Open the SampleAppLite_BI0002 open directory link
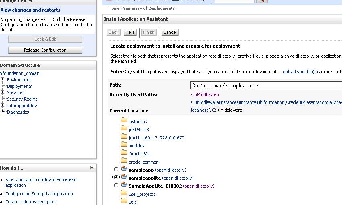The image size is (342, 205). (x=199, y=186)
